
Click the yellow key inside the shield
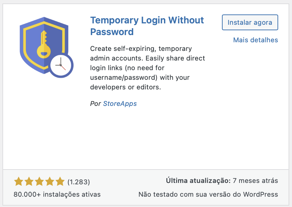(x=43, y=44)
